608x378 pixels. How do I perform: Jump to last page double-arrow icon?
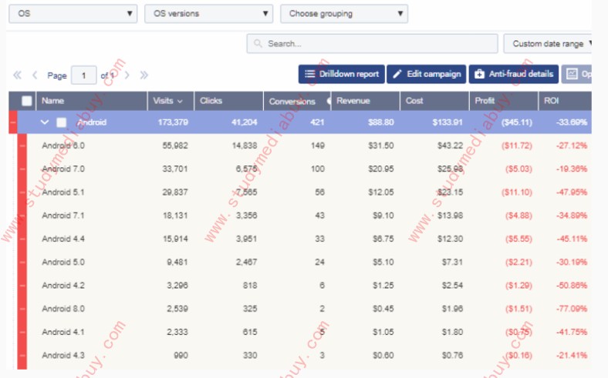tap(144, 75)
